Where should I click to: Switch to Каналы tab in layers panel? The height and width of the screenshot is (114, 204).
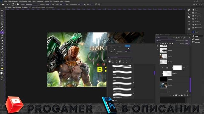(x=162, y=35)
